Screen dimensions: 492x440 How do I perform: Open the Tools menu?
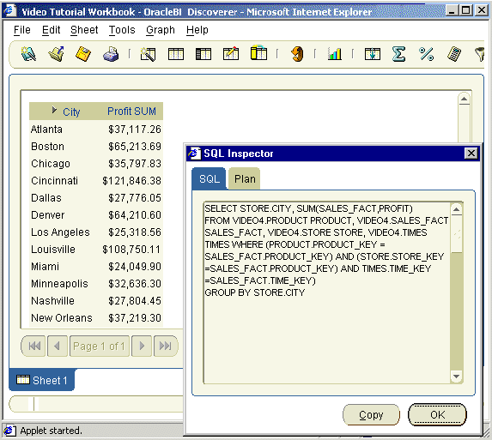122,30
